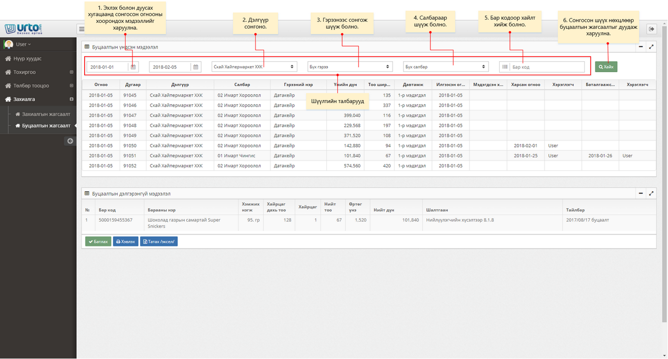Click the Батлах confirm button
This screenshot has width=668, height=359.
[x=98, y=241]
